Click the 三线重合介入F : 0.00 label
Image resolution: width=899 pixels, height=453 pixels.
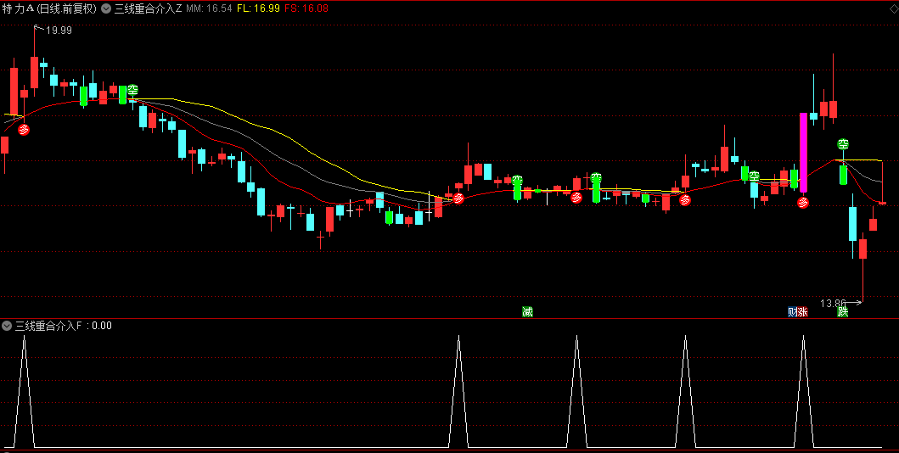point(63,326)
